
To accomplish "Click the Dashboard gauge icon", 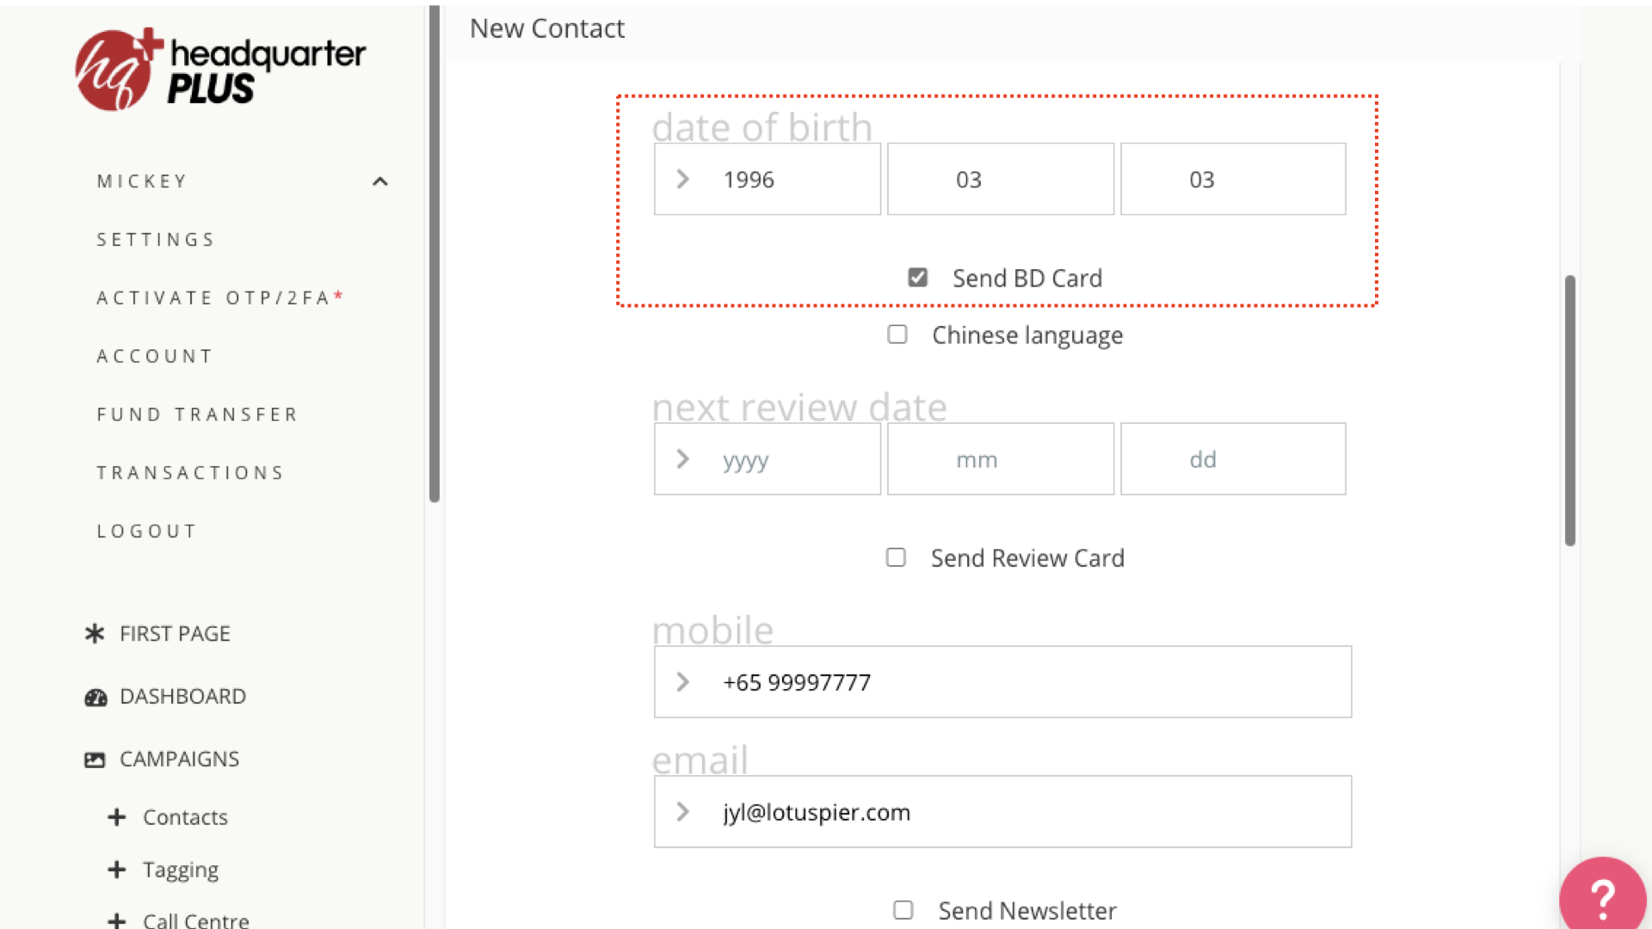I will pyautogui.click(x=96, y=697).
